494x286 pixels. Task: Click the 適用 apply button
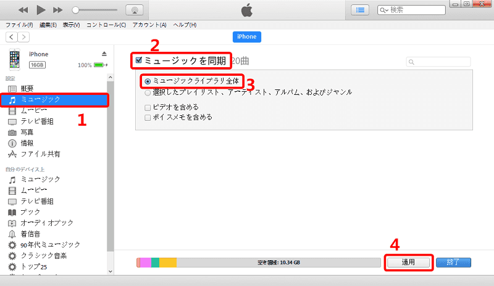tap(408, 263)
